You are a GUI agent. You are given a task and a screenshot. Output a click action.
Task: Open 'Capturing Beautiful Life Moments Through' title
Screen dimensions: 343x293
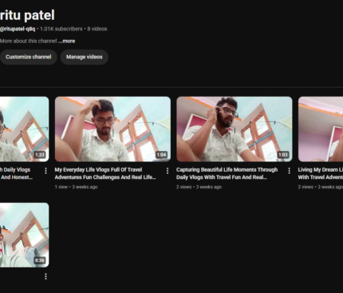click(227, 173)
